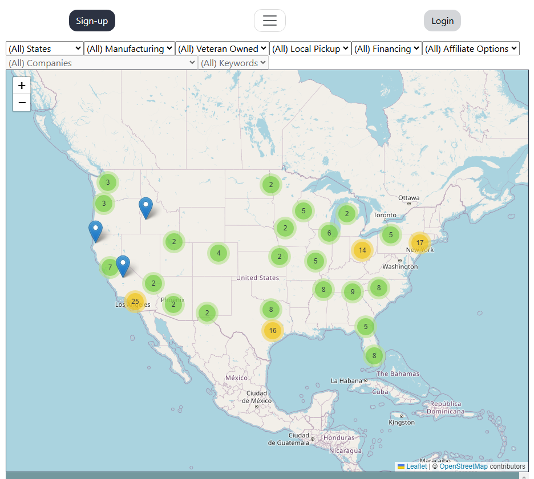The height and width of the screenshot is (479, 534).
Task: Open the 7 cluster in California
Action: (110, 267)
